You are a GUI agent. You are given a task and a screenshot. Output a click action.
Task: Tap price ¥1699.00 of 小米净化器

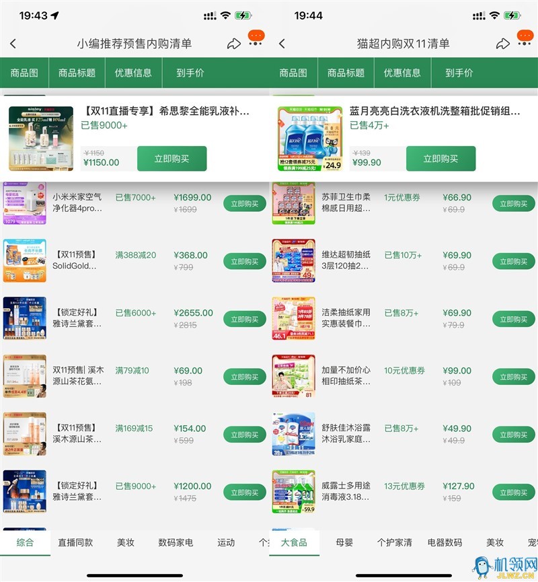[192, 197]
